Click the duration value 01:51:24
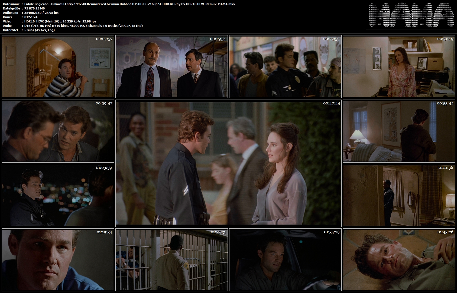Image resolution: width=457 pixels, height=293 pixels. tap(31, 17)
